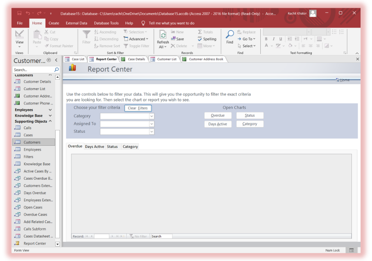The height and width of the screenshot is (261, 372).
Task: Collapse the Supporting Objects group
Action: tap(50, 121)
